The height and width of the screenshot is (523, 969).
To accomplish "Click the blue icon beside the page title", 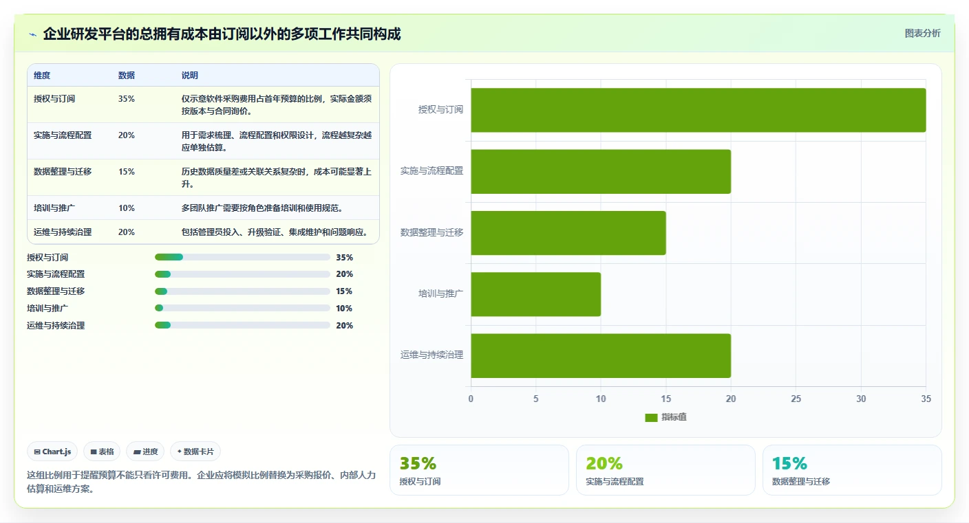I will pos(32,34).
